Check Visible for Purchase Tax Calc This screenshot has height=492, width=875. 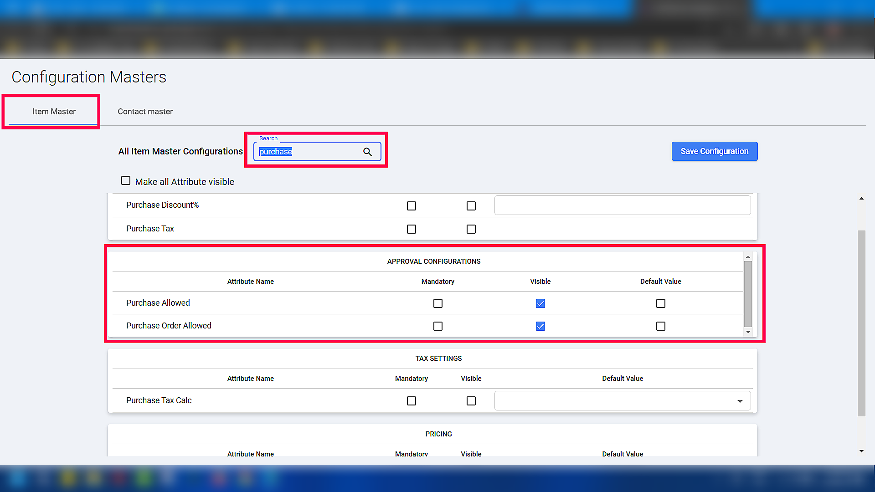click(471, 401)
